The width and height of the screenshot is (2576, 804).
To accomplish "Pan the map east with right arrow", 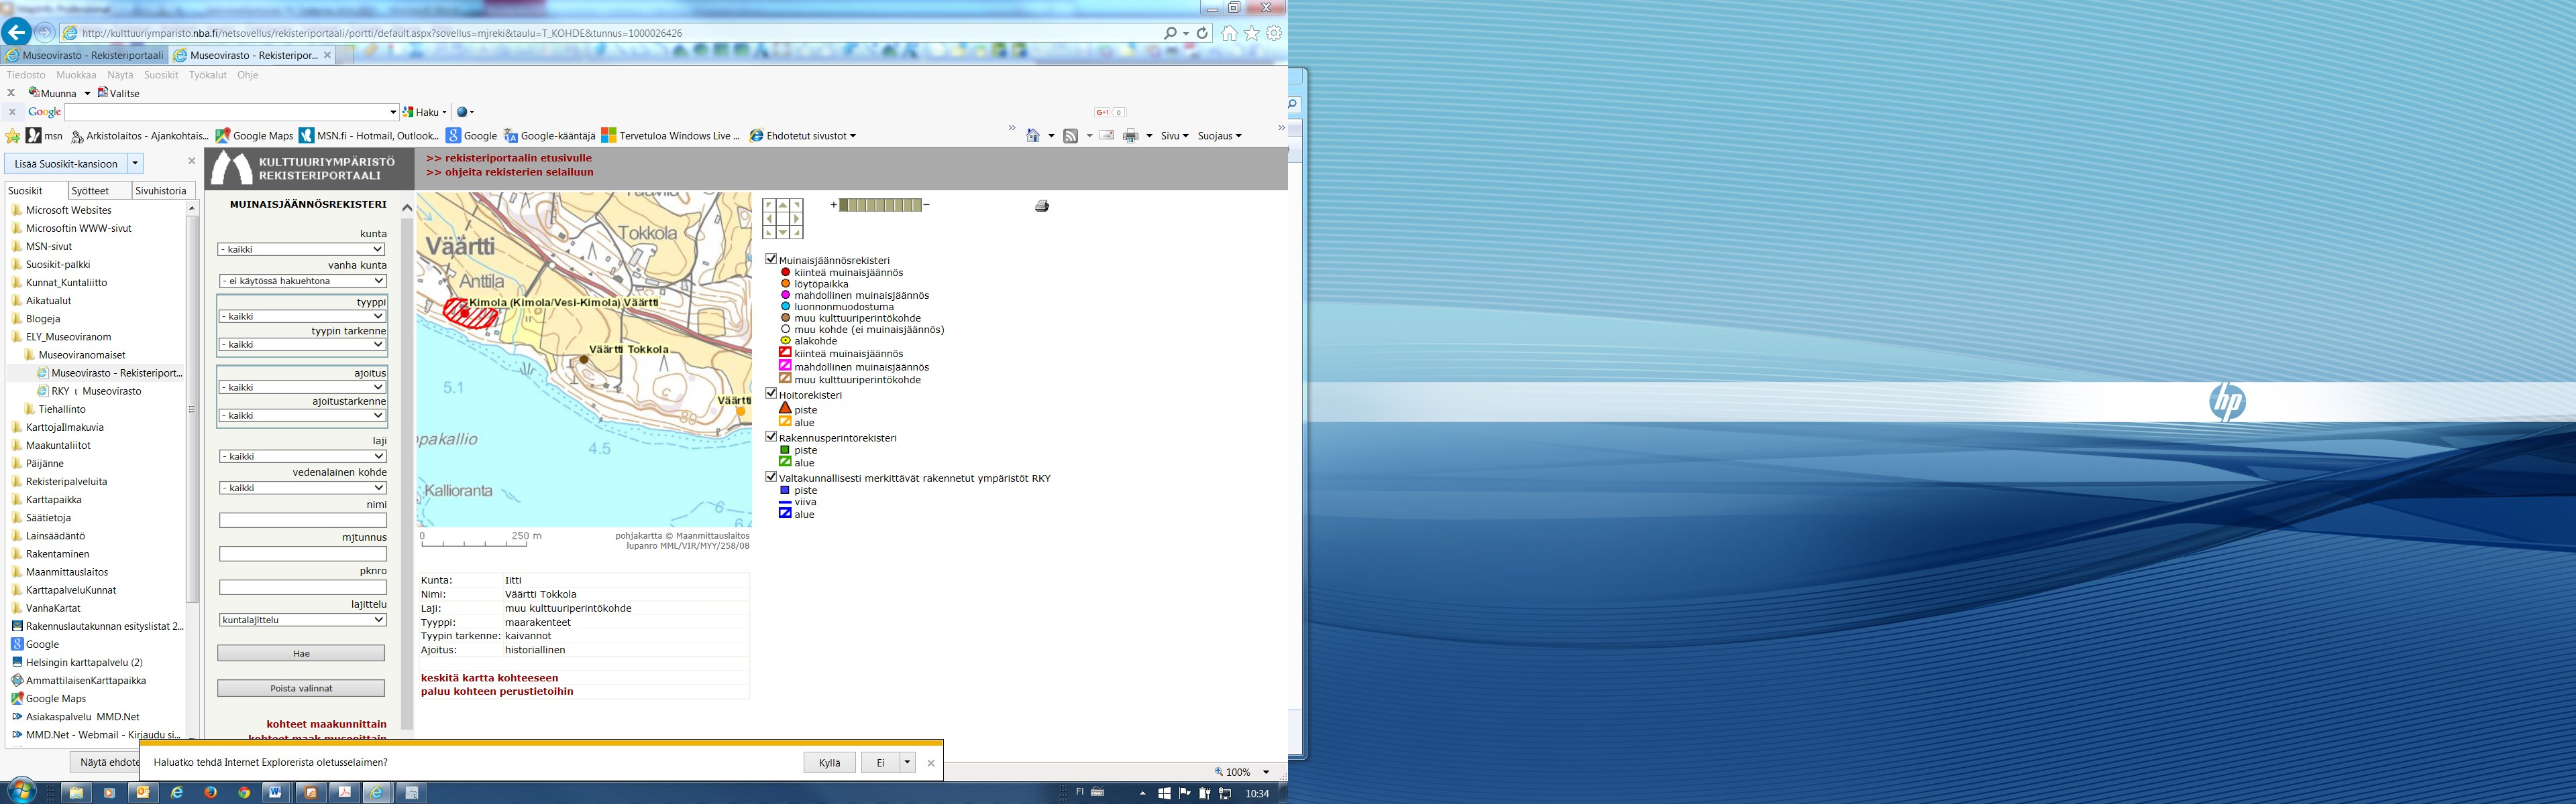I will (797, 218).
